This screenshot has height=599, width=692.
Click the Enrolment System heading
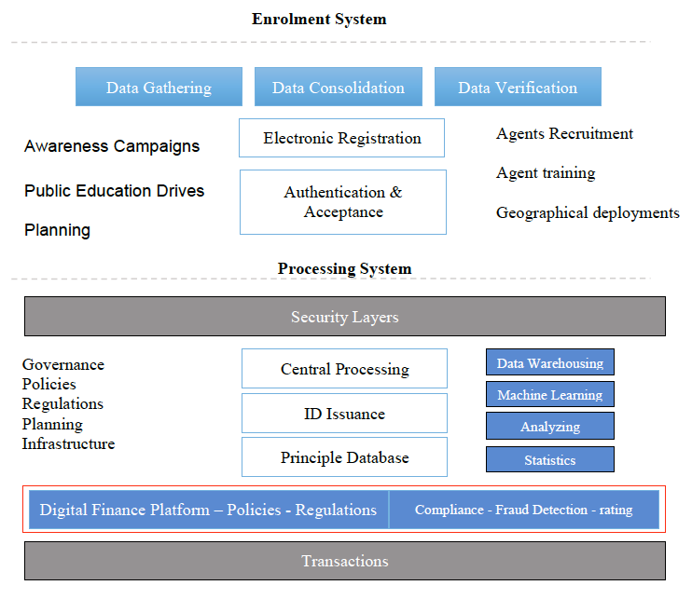point(319,19)
